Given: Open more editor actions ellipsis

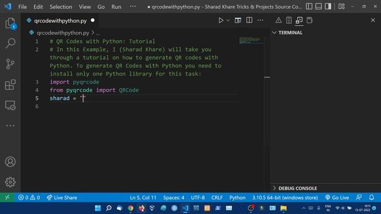Looking at the screenshot, I should pos(260,20).
